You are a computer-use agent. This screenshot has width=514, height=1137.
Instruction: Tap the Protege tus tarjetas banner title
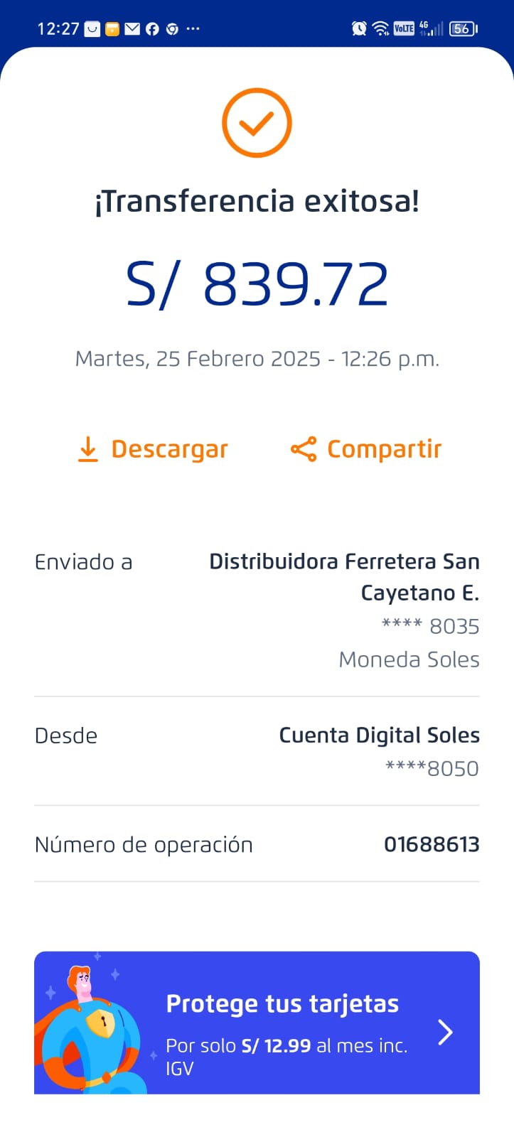pos(282,1003)
